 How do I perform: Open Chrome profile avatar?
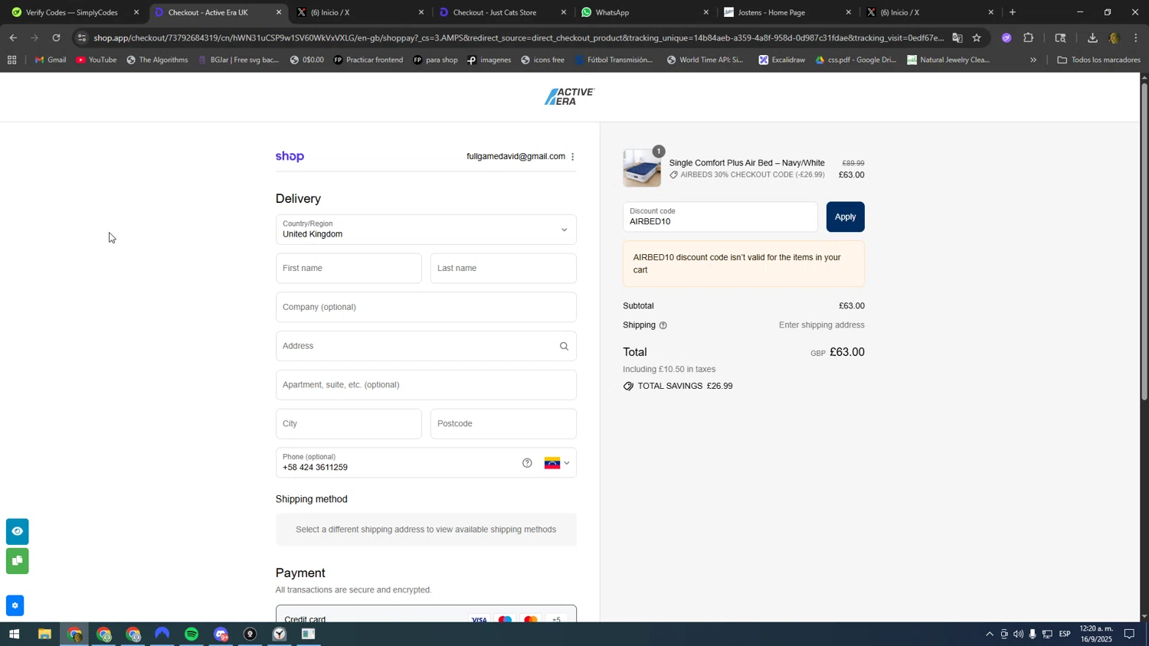coord(1115,38)
